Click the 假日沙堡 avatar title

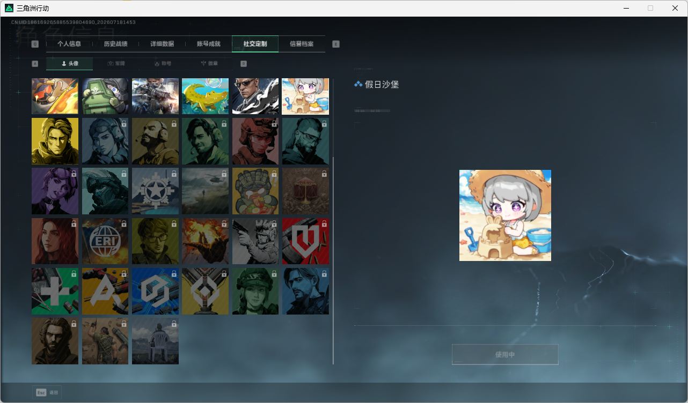tap(382, 85)
